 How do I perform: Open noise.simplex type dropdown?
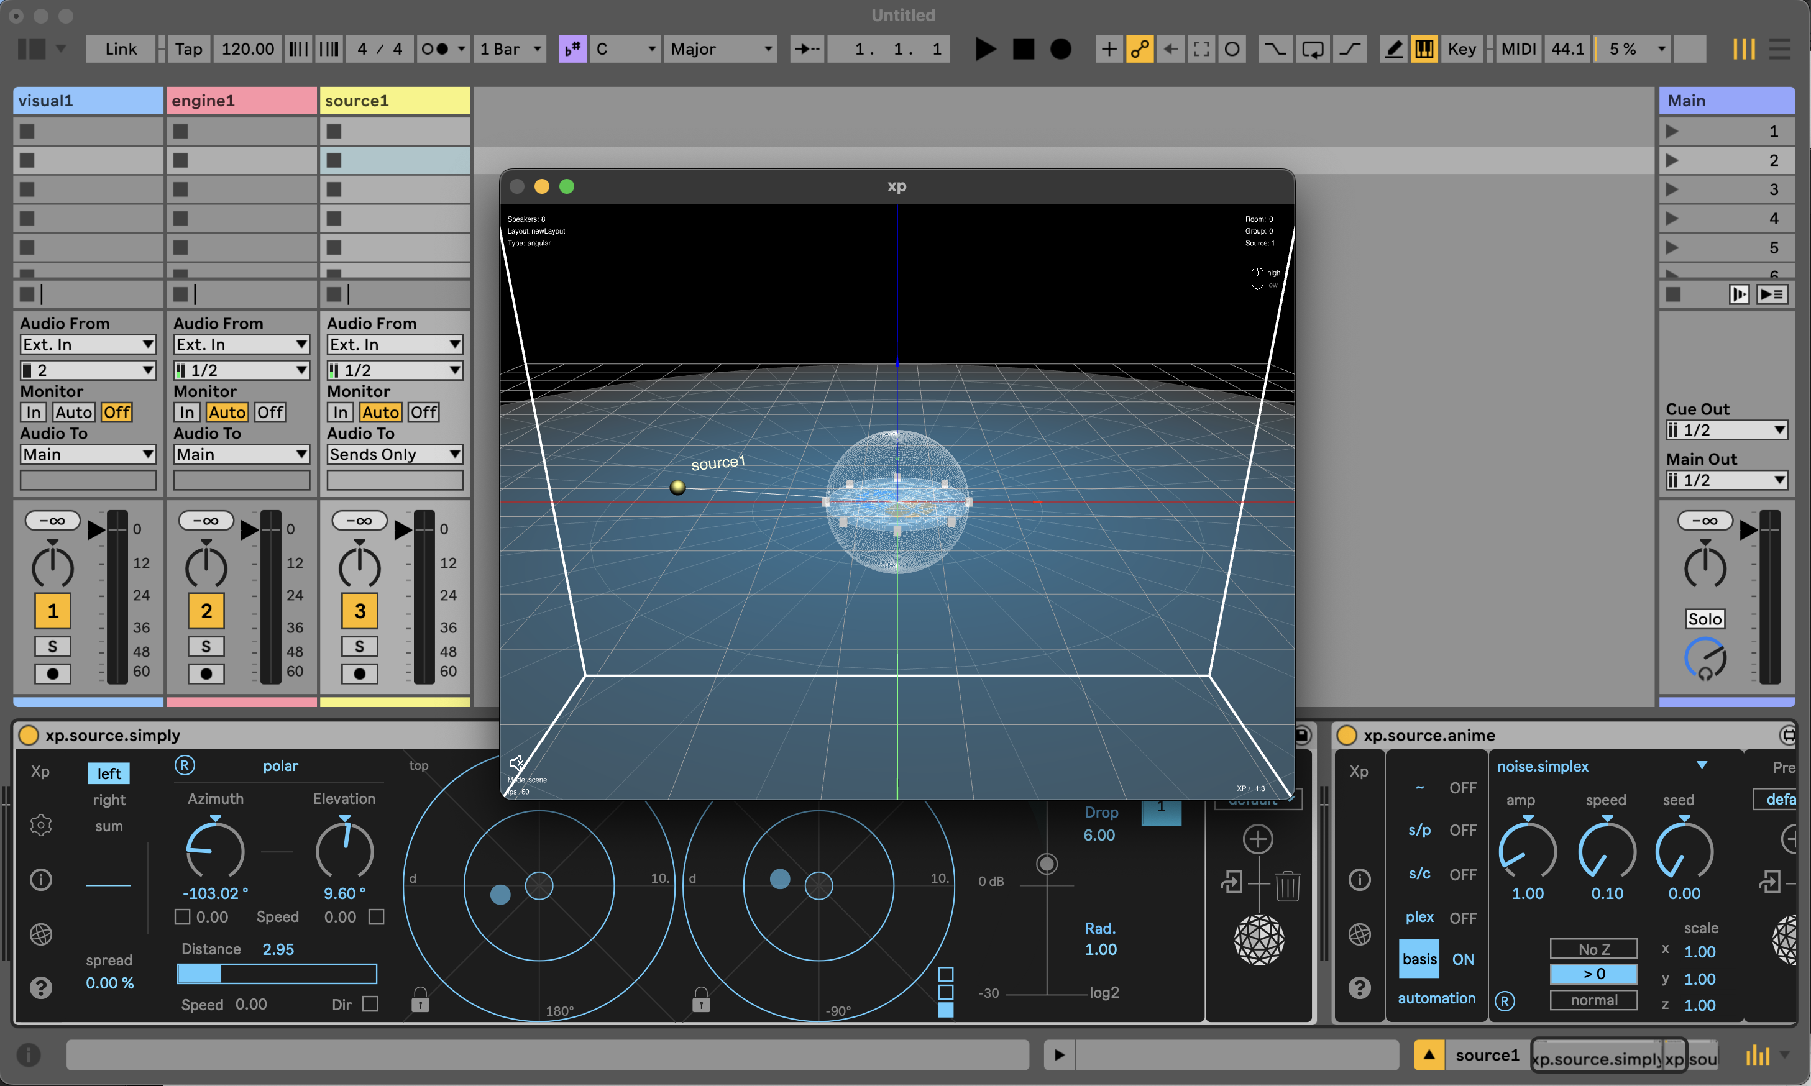point(1603,766)
